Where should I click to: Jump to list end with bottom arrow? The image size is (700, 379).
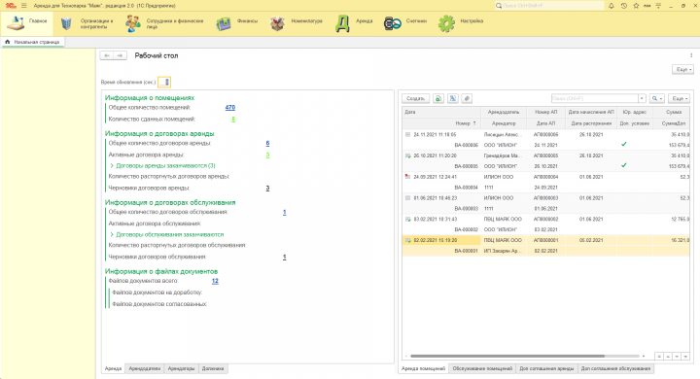click(685, 357)
